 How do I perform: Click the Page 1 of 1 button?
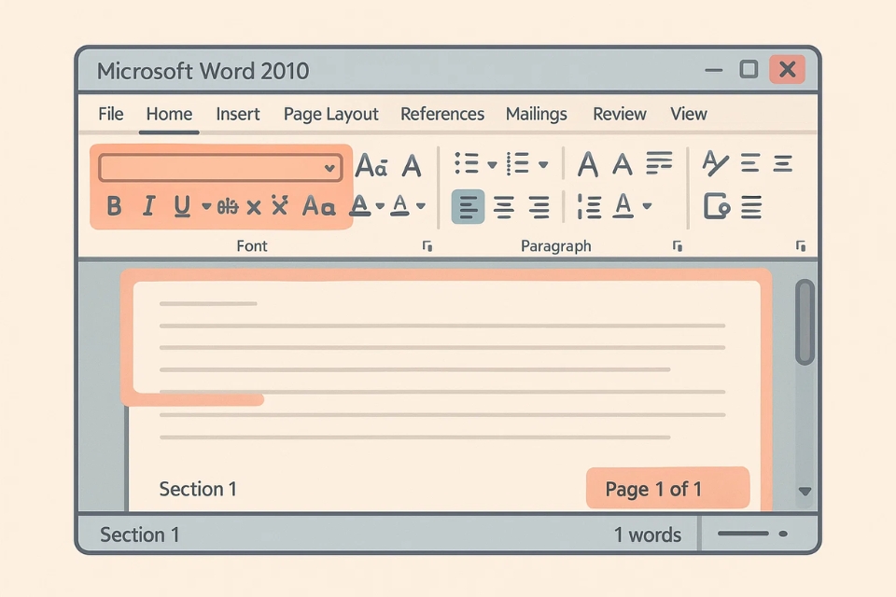pos(666,489)
